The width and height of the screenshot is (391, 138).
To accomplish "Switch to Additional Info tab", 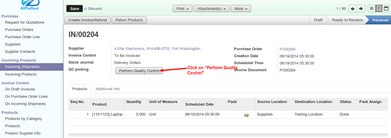I will point(108,89).
